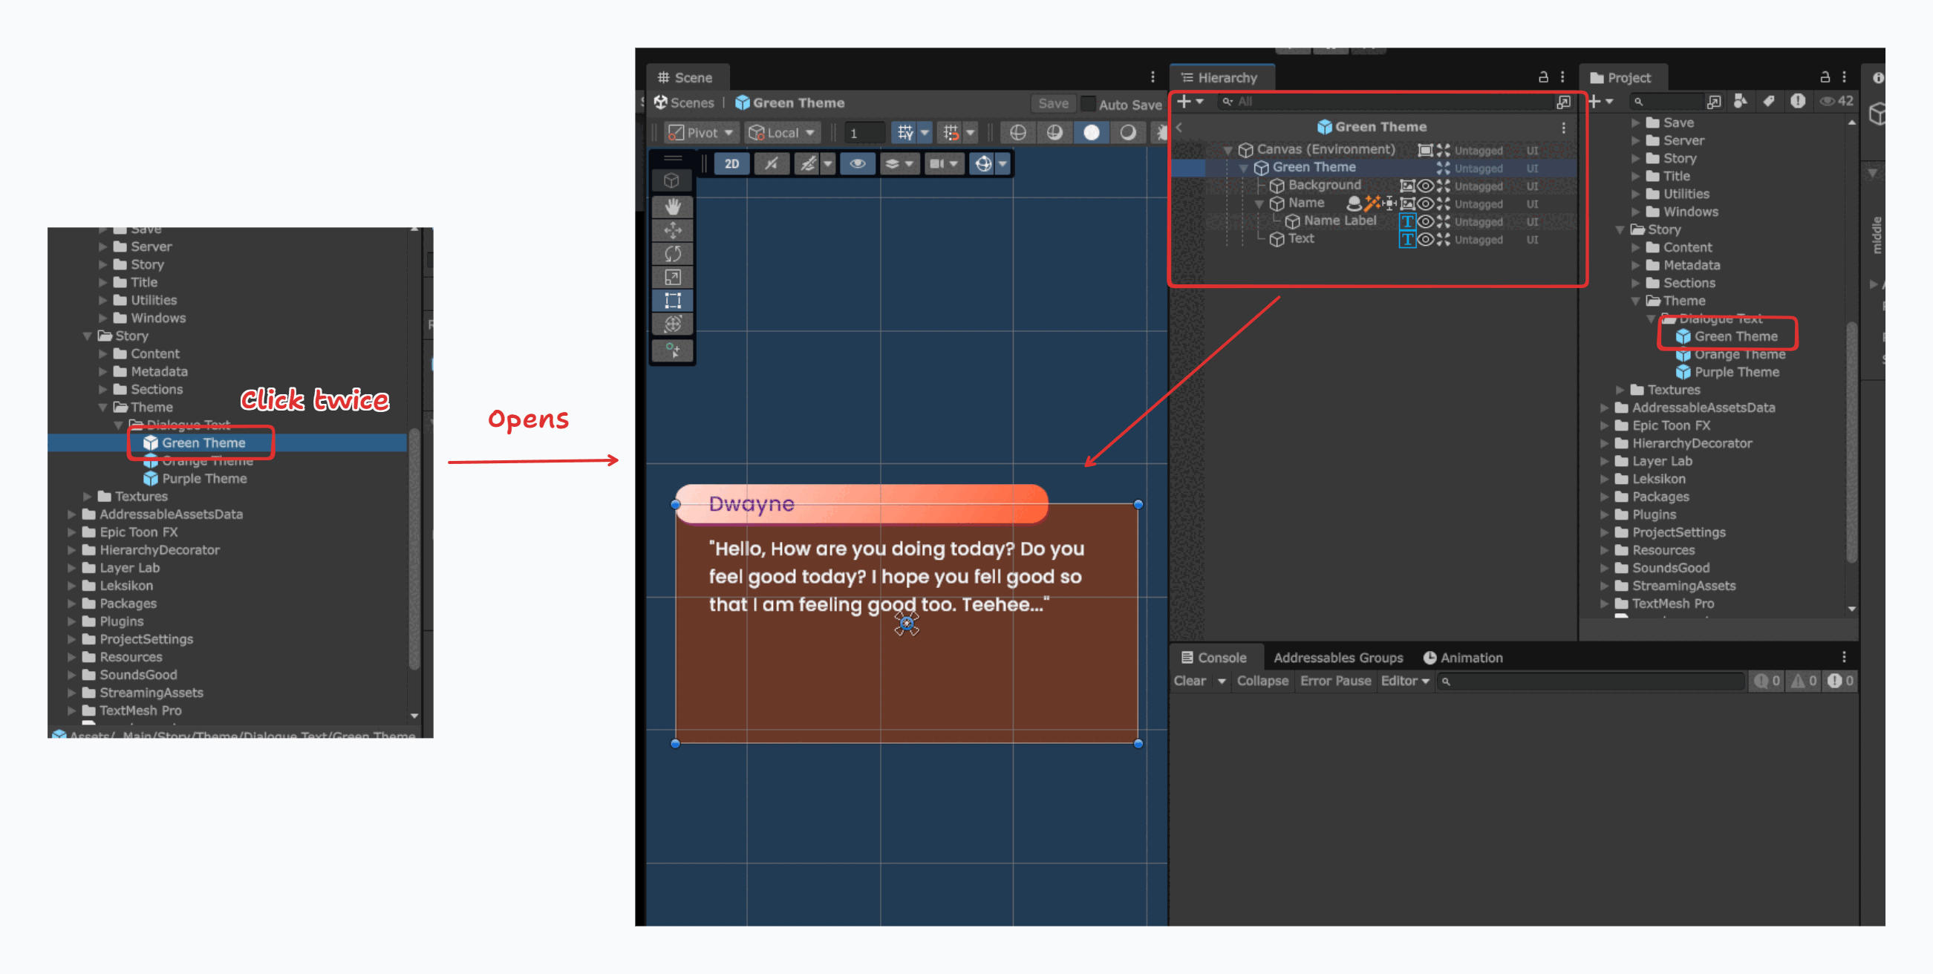Click the Hierarchy lock icon
1933x974 pixels.
1544,76
